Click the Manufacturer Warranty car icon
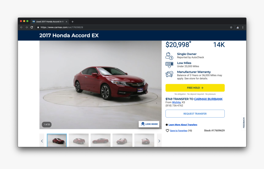The height and width of the screenshot is (169, 264). click(x=169, y=74)
